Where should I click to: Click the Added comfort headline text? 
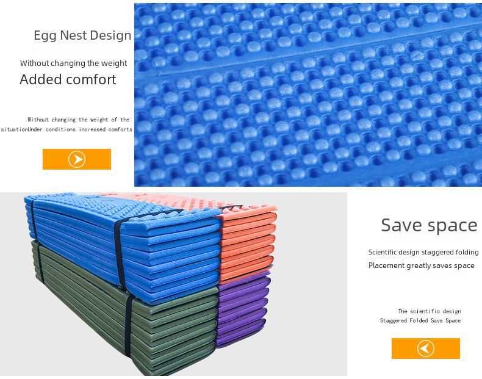68,79
